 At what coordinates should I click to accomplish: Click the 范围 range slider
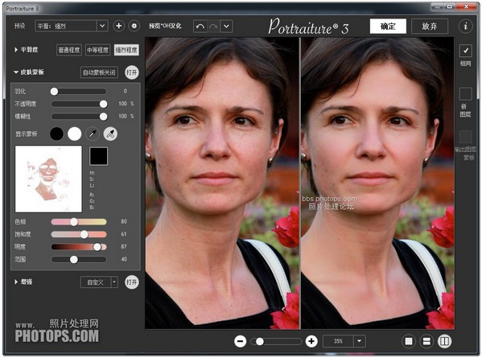[x=79, y=260]
